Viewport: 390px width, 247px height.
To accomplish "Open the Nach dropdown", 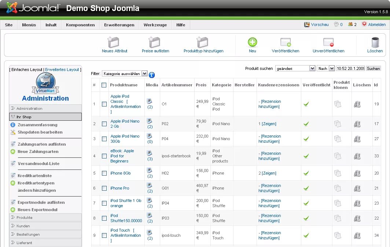I will tap(325, 68).
